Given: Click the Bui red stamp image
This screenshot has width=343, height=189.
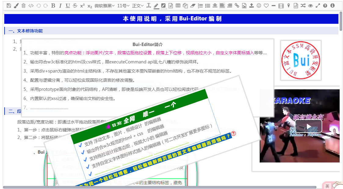Looking at the screenshot, I should pos(301,60).
